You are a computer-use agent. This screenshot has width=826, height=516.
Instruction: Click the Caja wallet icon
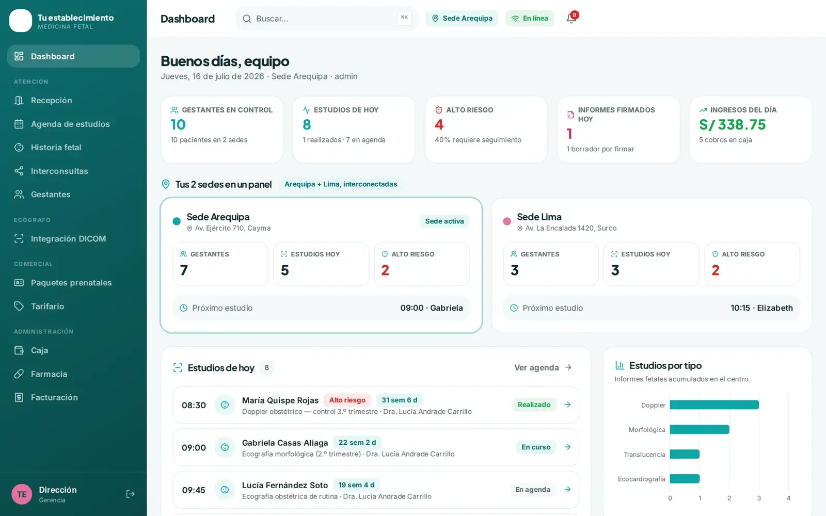click(19, 350)
